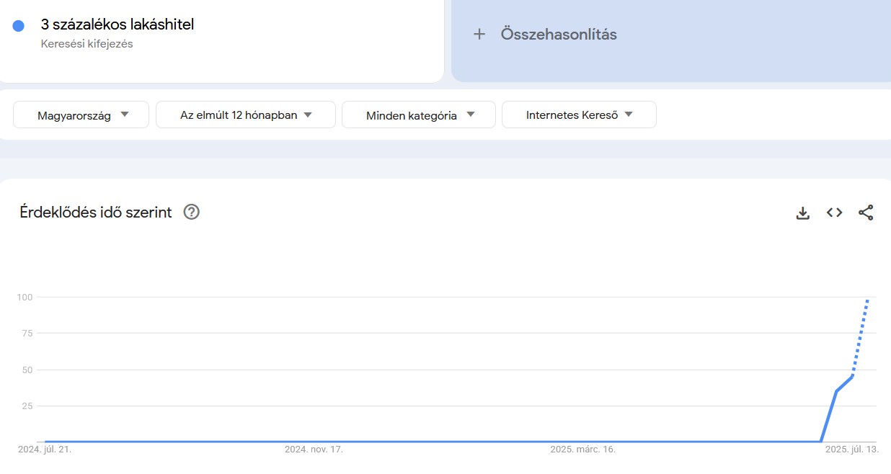This screenshot has height=474, width=891.
Task: Expand the chevron on the Magyarország filter
Action: pyautogui.click(x=124, y=114)
